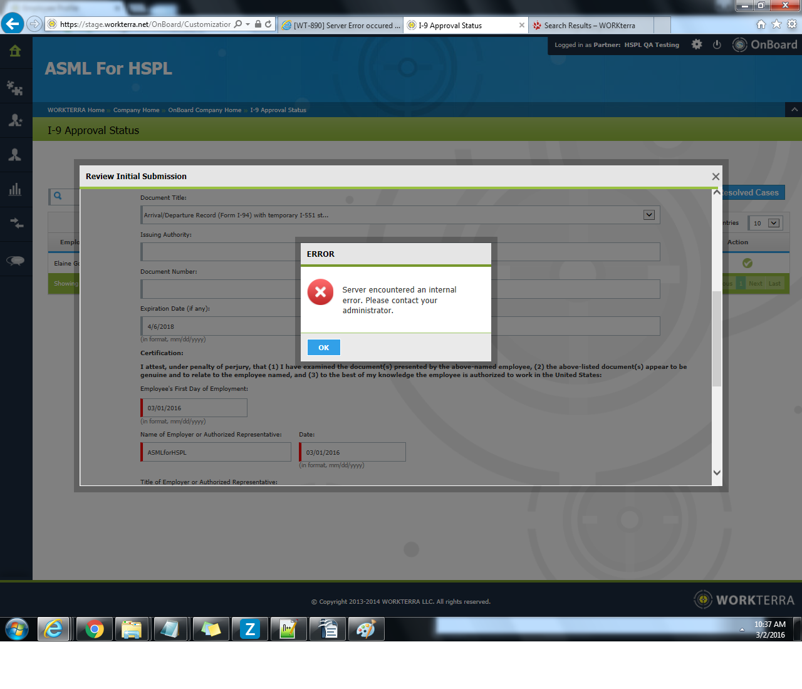Open the home icon in the sidebar

pos(15,51)
